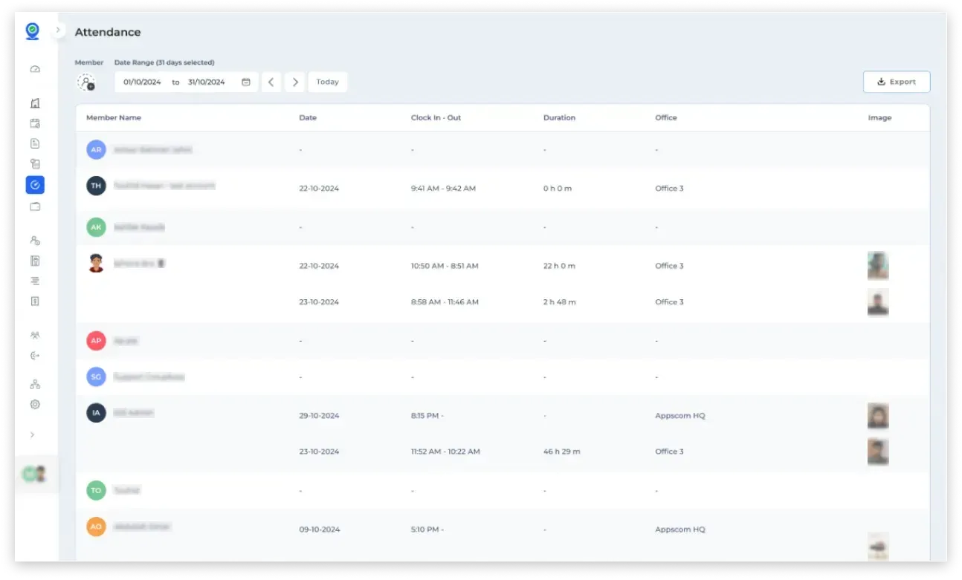Open the organization hierarchy icon in sidebar
Screen dimensions: 962x580
point(35,384)
